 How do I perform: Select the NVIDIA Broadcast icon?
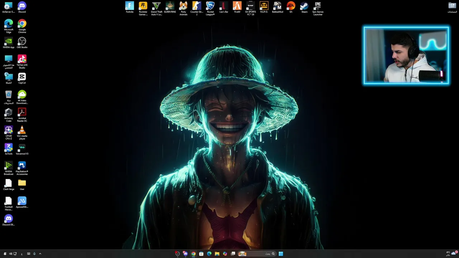[x=9, y=168]
